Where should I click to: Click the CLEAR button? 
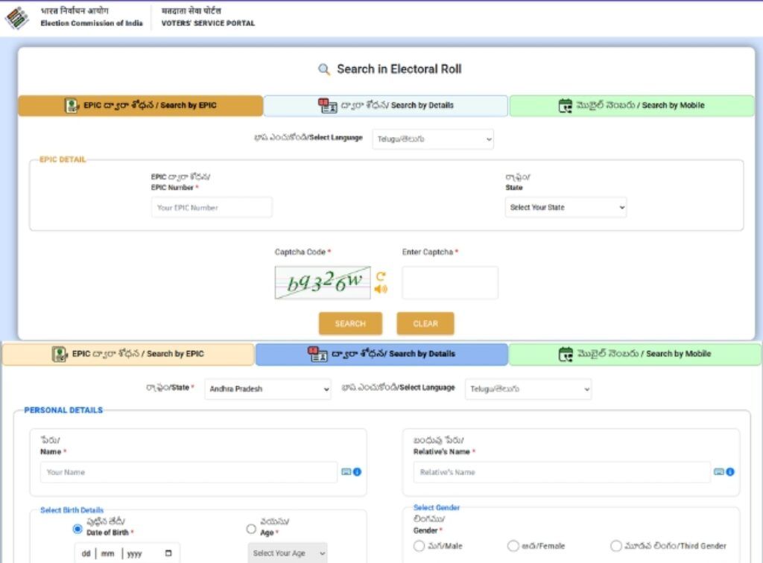[425, 324]
